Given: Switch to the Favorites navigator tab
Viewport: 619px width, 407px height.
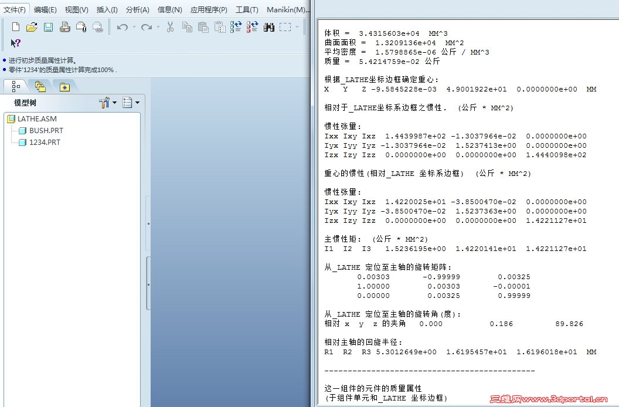Looking at the screenshot, I should (x=64, y=87).
